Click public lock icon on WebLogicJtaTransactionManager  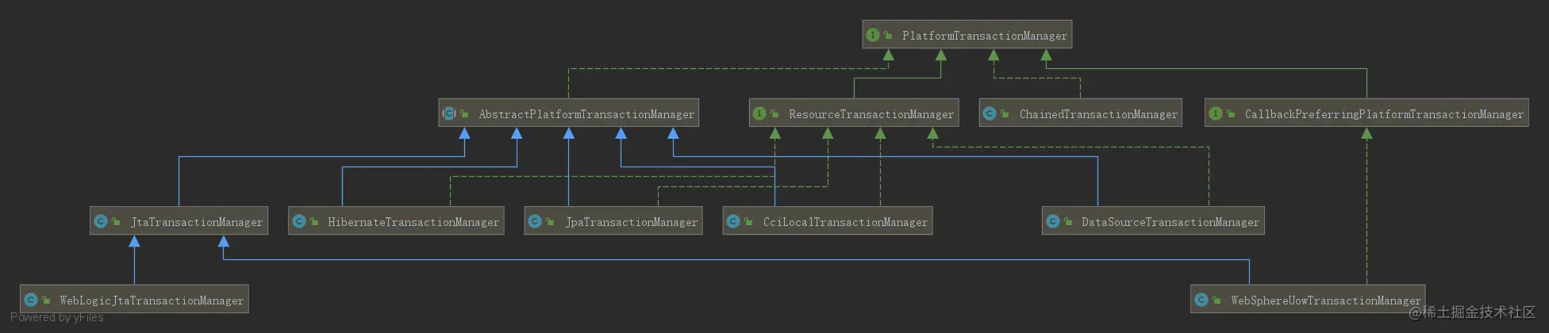[x=46, y=300]
